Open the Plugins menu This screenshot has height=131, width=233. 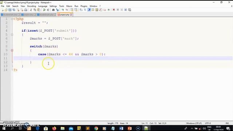[84, 6]
